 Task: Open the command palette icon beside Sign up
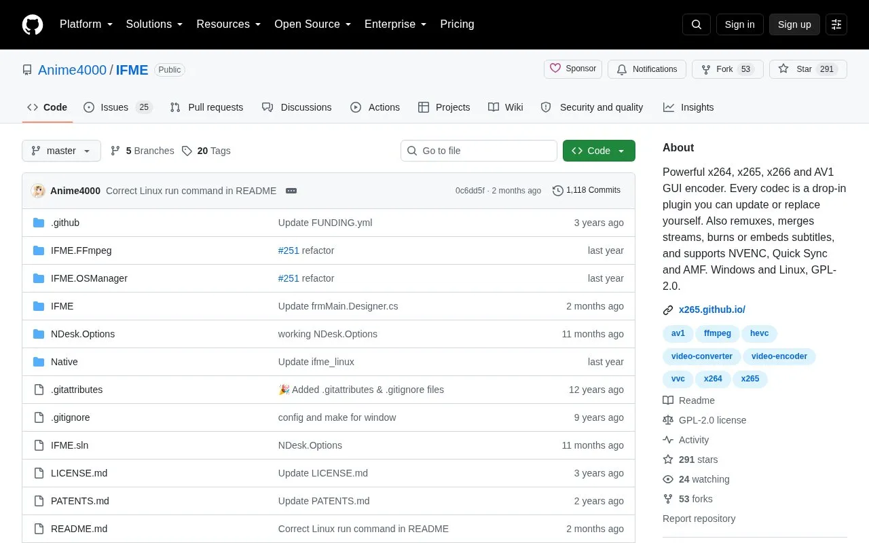coord(836,24)
